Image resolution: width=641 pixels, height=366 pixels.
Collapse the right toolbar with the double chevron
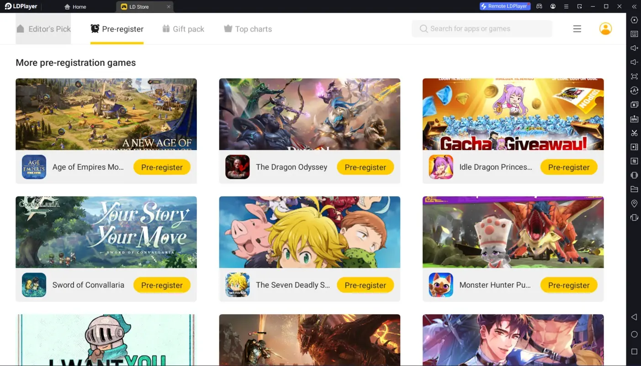[634, 6]
